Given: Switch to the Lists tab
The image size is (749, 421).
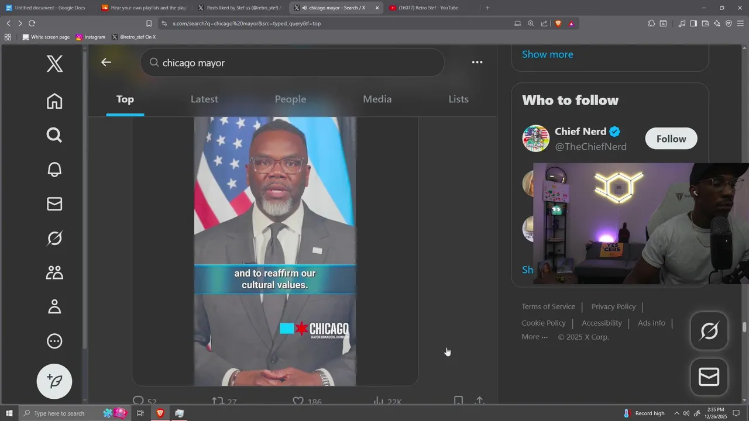Looking at the screenshot, I should [x=458, y=99].
